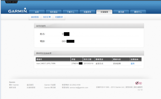Click the 電話 label
The image size is (161, 99).
(43, 41)
